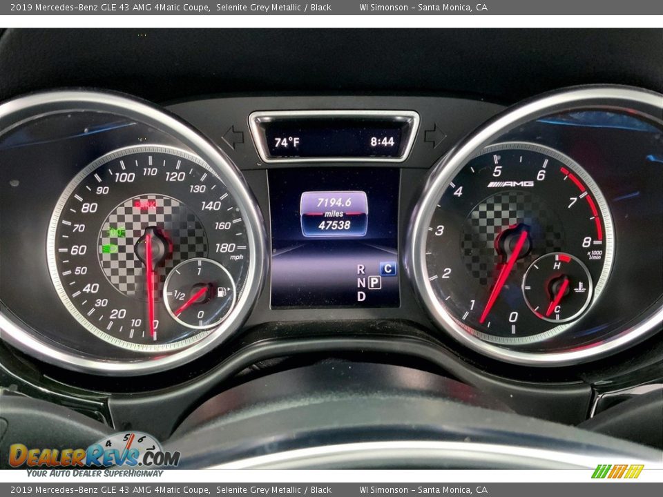The width and height of the screenshot is (663, 497).
Task: Select the D gear letter
Action: coord(361,296)
